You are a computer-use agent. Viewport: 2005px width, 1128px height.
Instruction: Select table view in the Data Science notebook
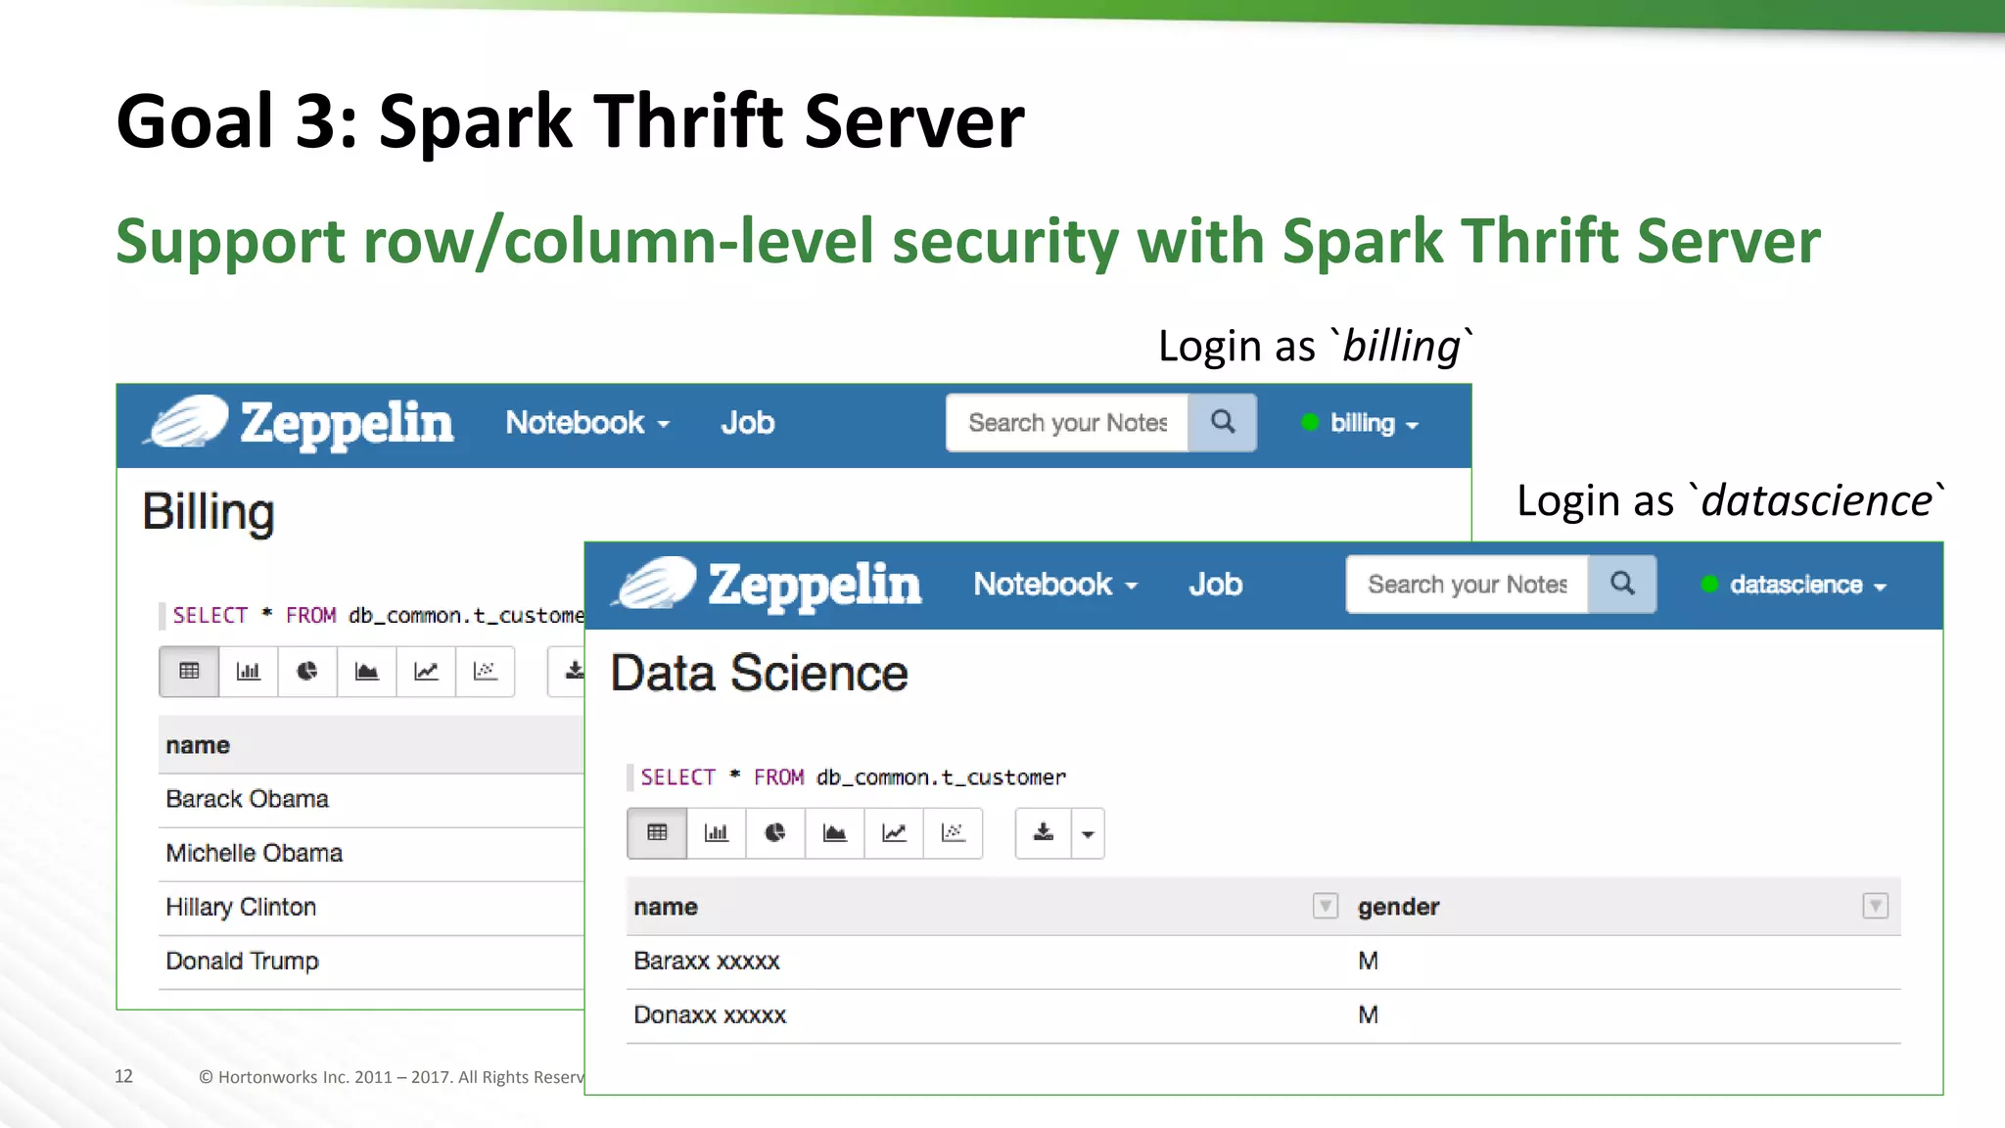657,833
